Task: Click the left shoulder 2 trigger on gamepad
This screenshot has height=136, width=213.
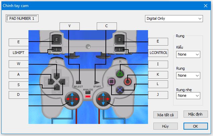Action: 57,40
